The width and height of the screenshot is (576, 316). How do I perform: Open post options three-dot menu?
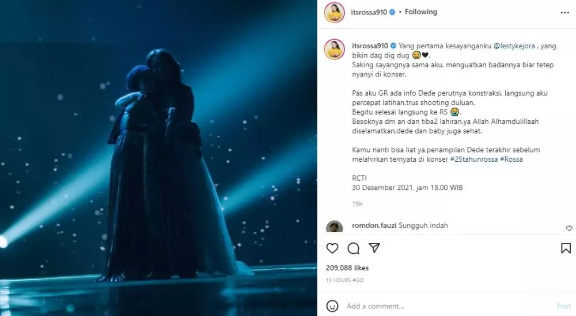[x=564, y=12]
